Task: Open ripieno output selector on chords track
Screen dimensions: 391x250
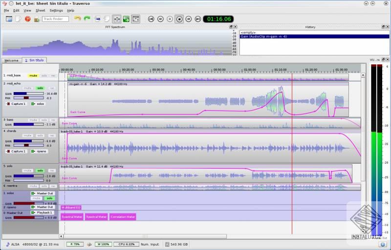Action: click(x=40, y=151)
